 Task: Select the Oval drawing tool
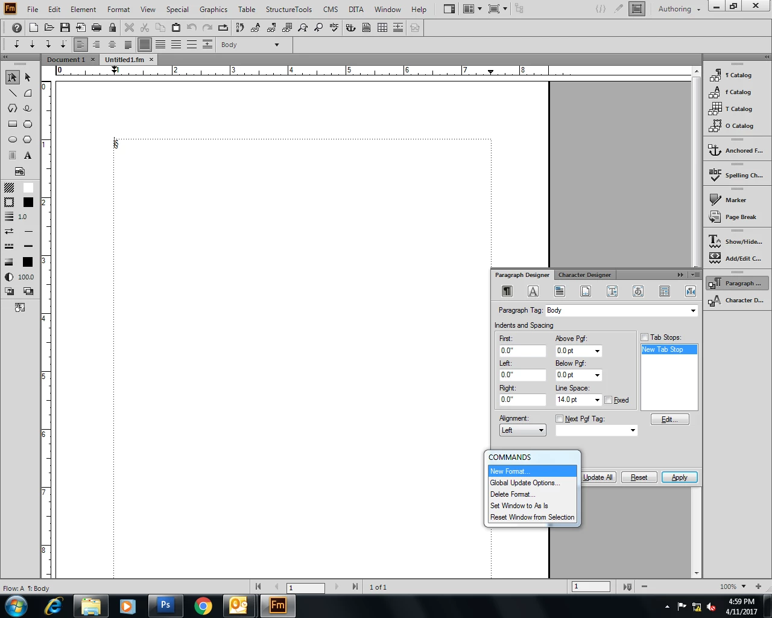point(12,139)
